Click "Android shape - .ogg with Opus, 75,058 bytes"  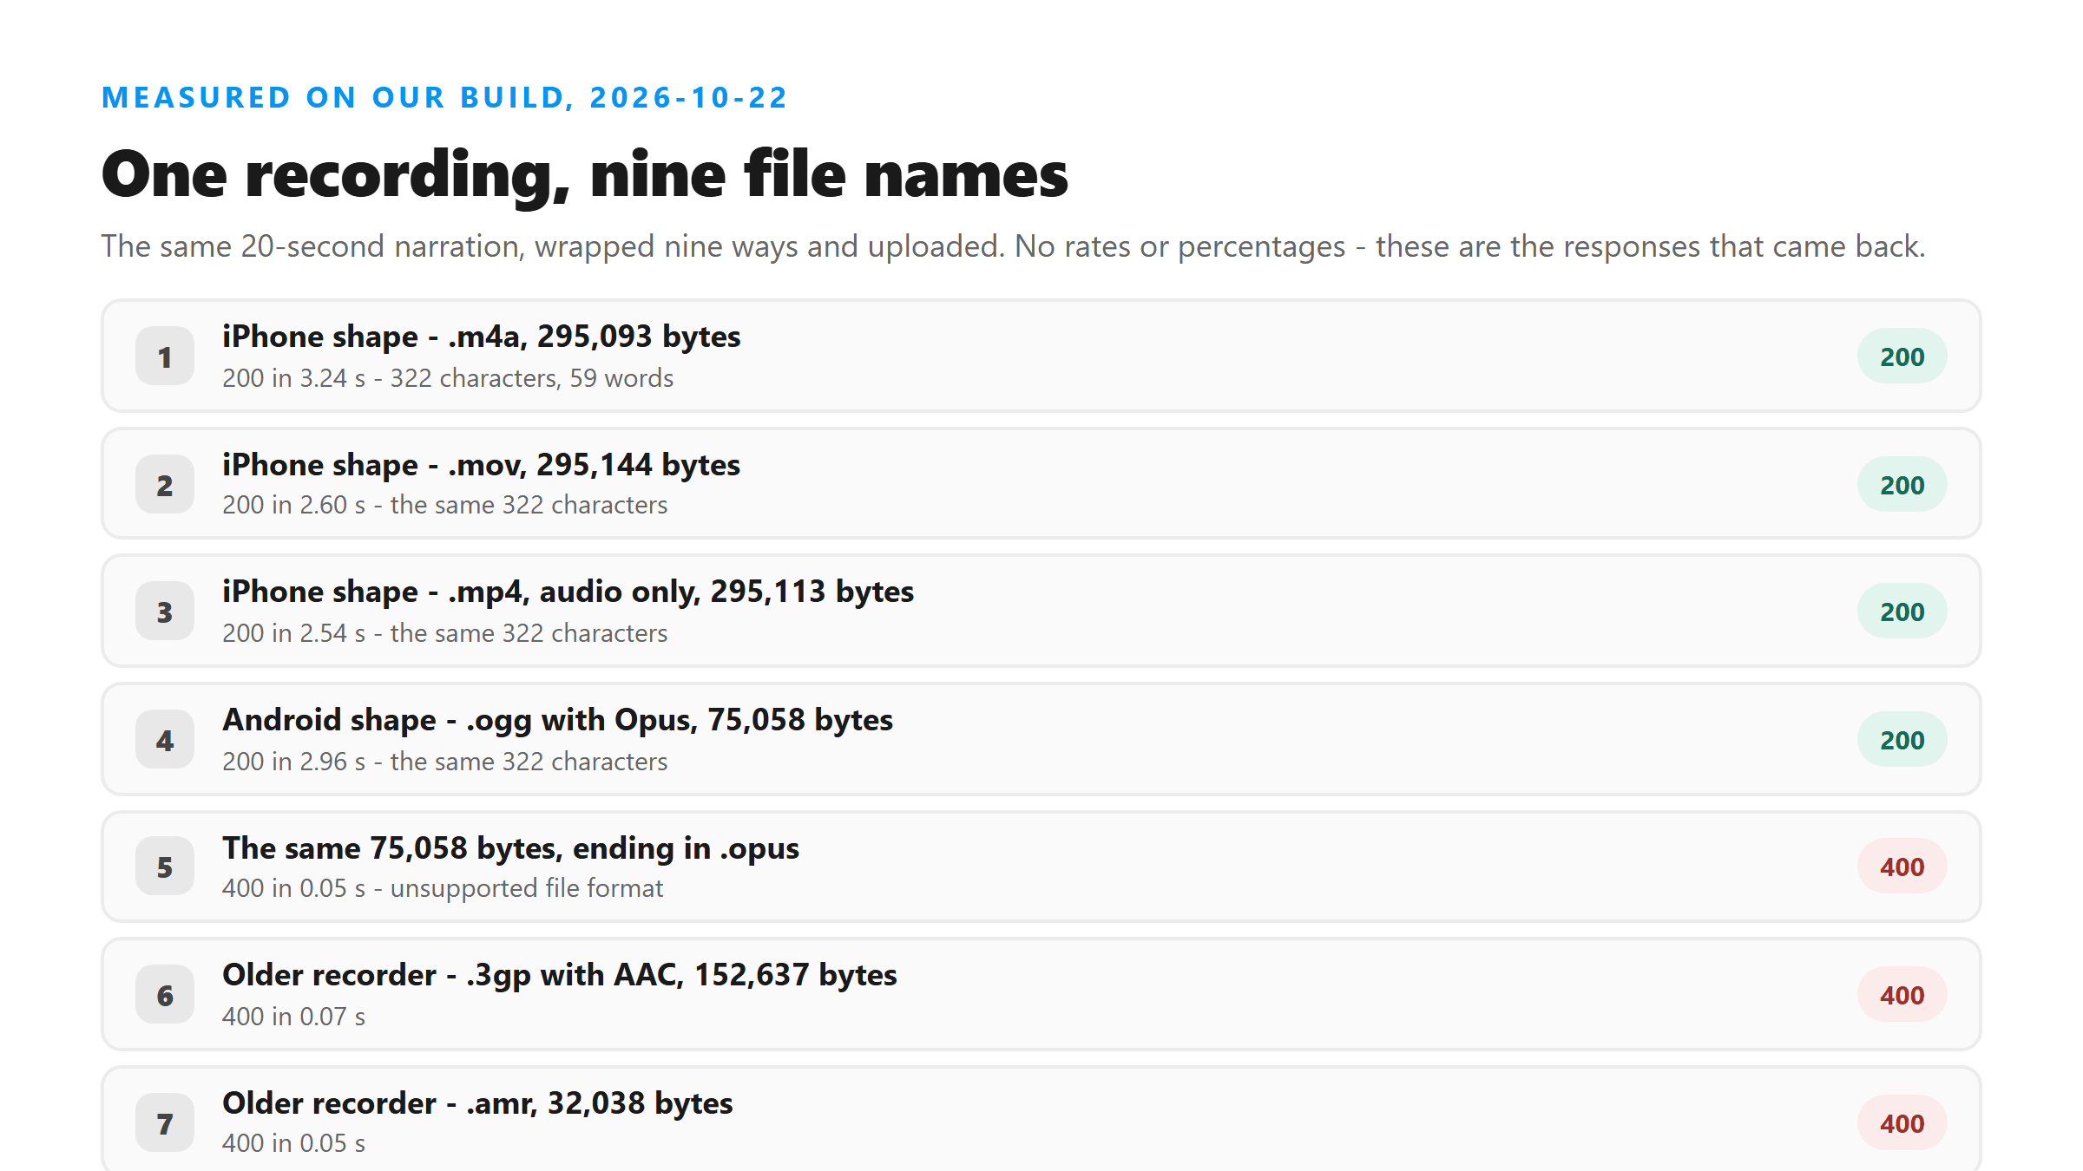pyautogui.click(x=558, y=720)
